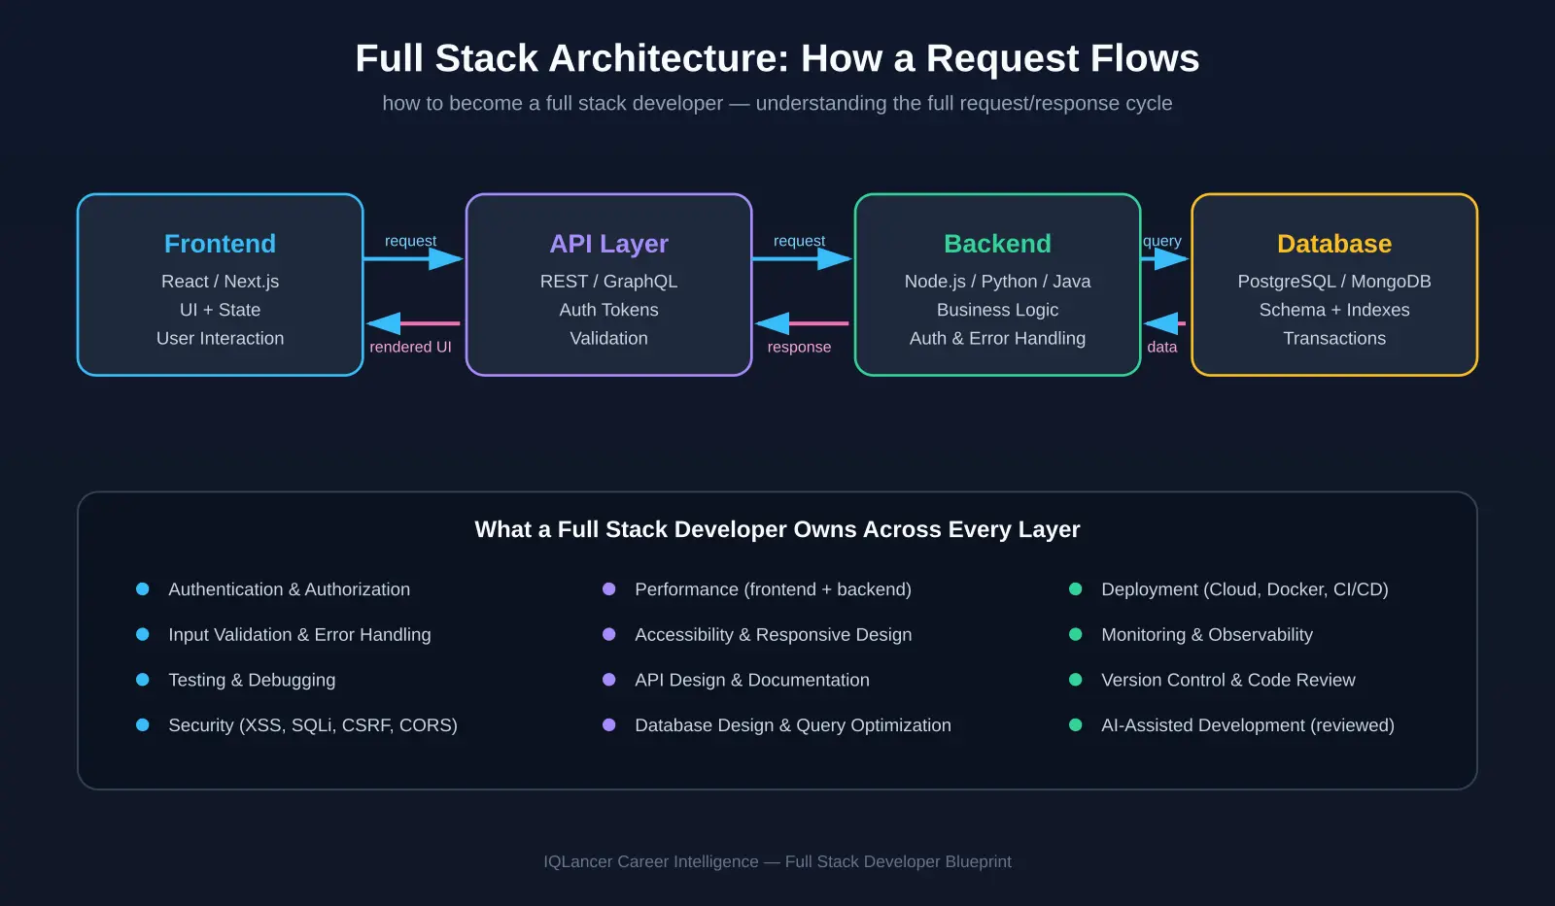The height and width of the screenshot is (906, 1555).
Task: Click the pink response arrow toward API Layer
Action: coord(801,323)
